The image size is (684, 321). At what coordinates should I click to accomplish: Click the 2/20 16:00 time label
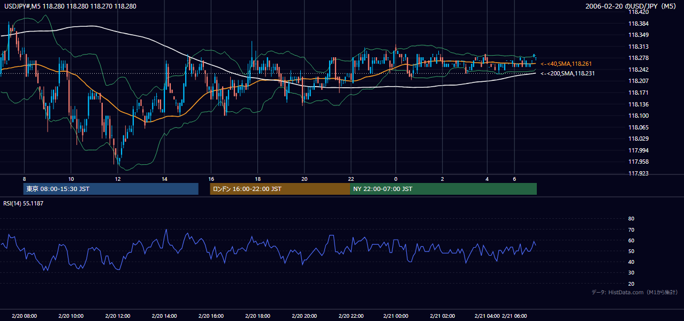point(211,316)
